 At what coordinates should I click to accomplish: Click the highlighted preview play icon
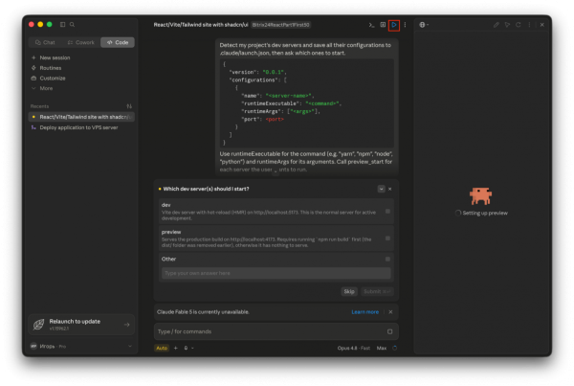click(x=394, y=25)
